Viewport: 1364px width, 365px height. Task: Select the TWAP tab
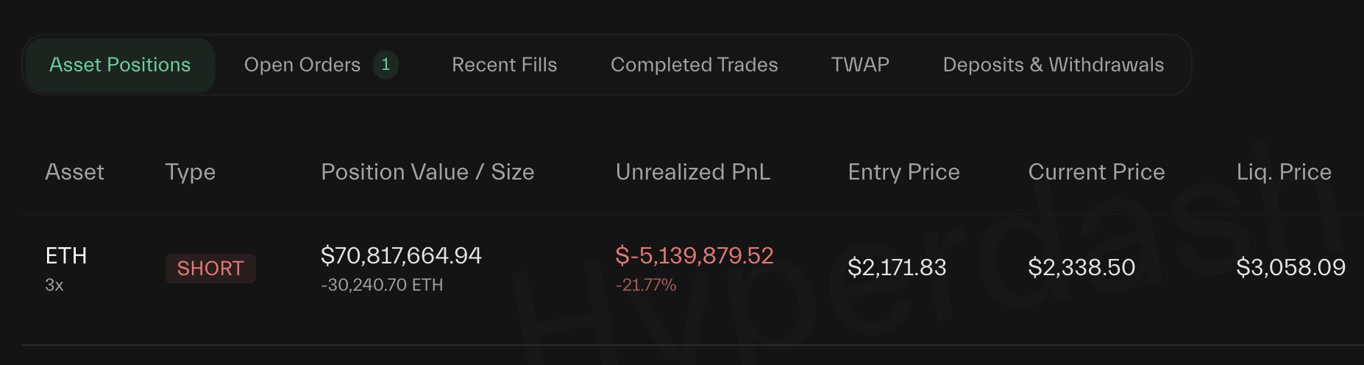pos(860,65)
